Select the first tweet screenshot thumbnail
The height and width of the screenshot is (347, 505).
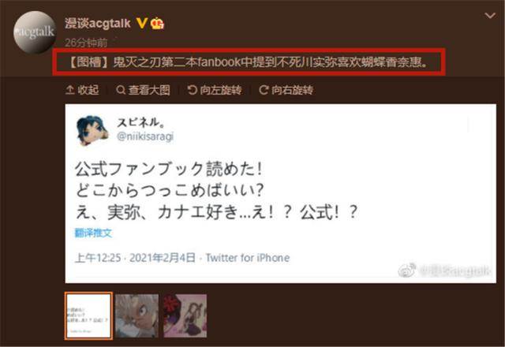click(89, 315)
